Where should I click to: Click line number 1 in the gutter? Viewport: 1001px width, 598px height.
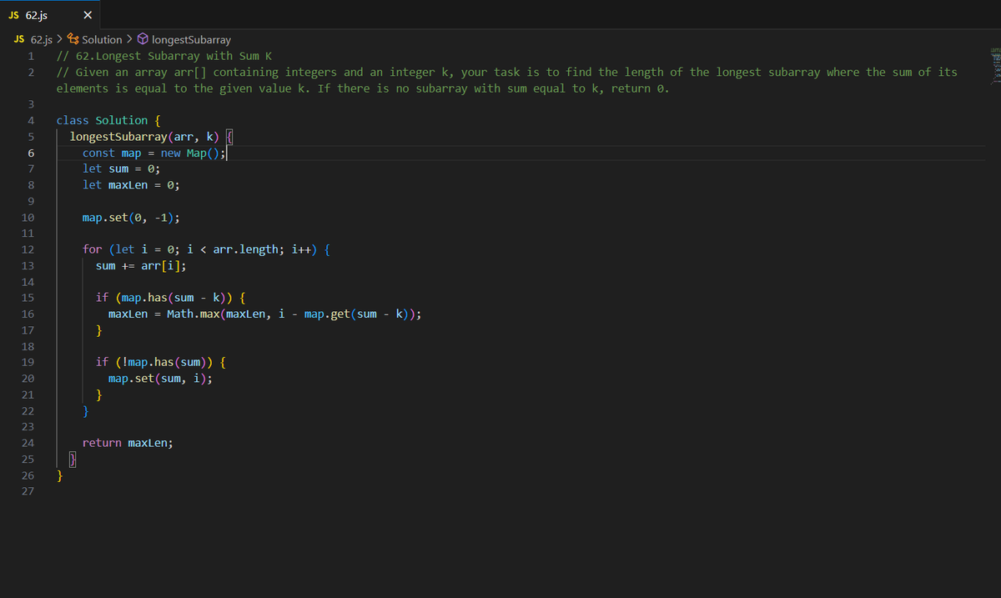pos(30,56)
